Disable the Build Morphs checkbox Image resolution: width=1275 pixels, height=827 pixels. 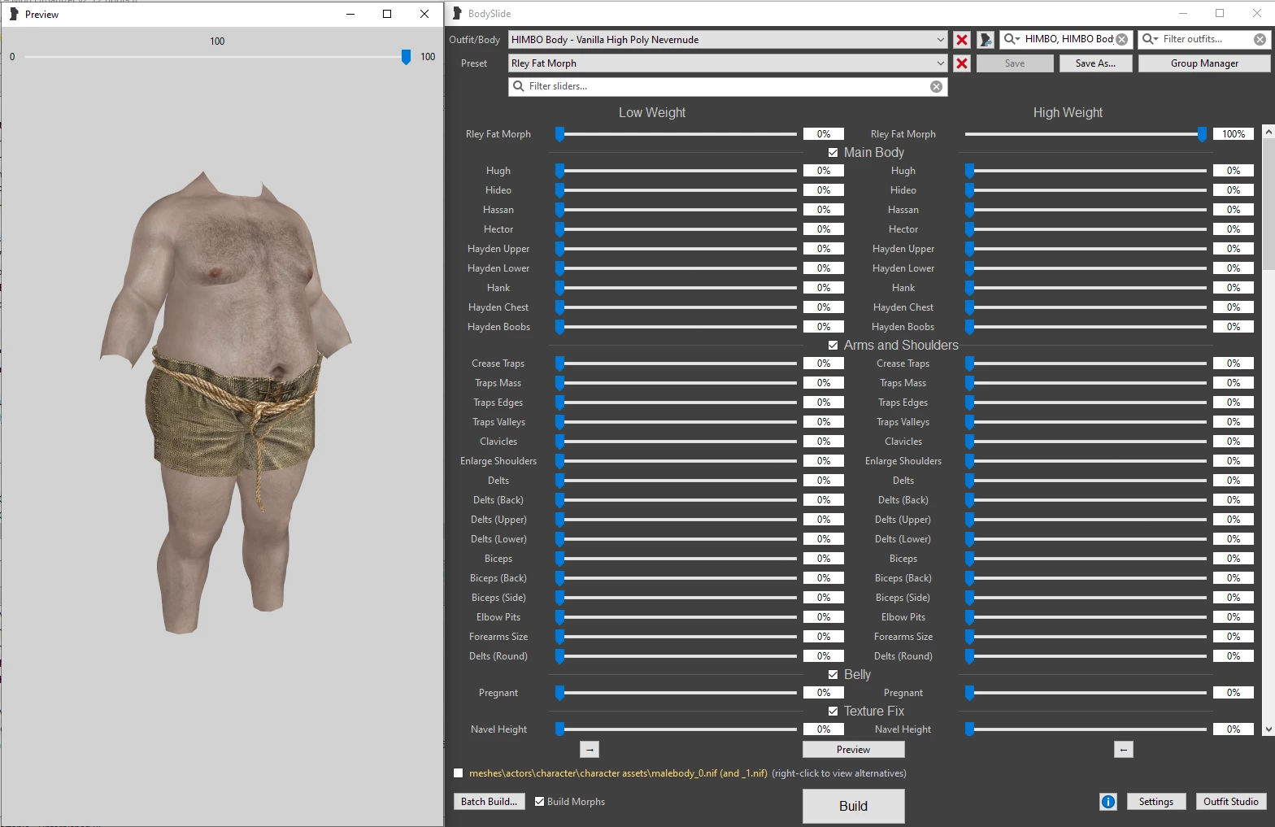pos(539,802)
